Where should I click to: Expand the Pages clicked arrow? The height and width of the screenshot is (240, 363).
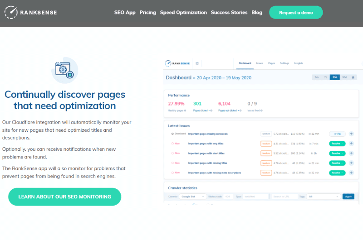[209, 110]
